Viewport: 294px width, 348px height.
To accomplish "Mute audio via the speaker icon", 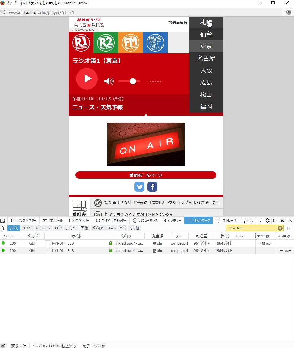I will pos(109,81).
